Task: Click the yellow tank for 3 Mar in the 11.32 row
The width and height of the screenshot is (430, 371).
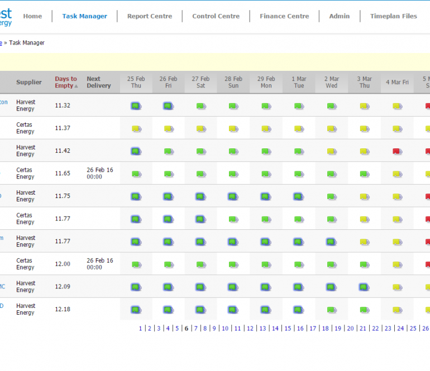Action: coord(364,106)
